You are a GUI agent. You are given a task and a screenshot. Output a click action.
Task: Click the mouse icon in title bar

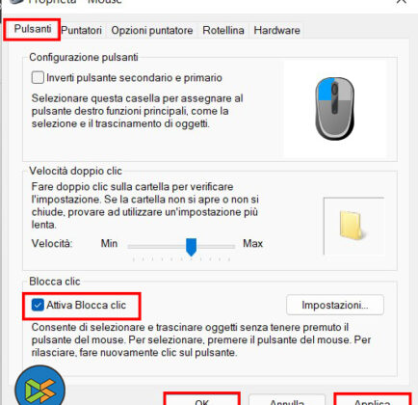pyautogui.click(x=14, y=2)
